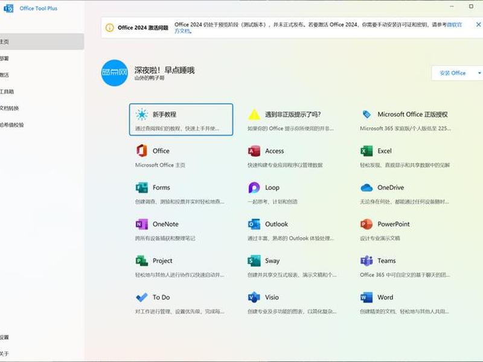Open the Office app icon
The width and height of the screenshot is (483, 362).
142,150
